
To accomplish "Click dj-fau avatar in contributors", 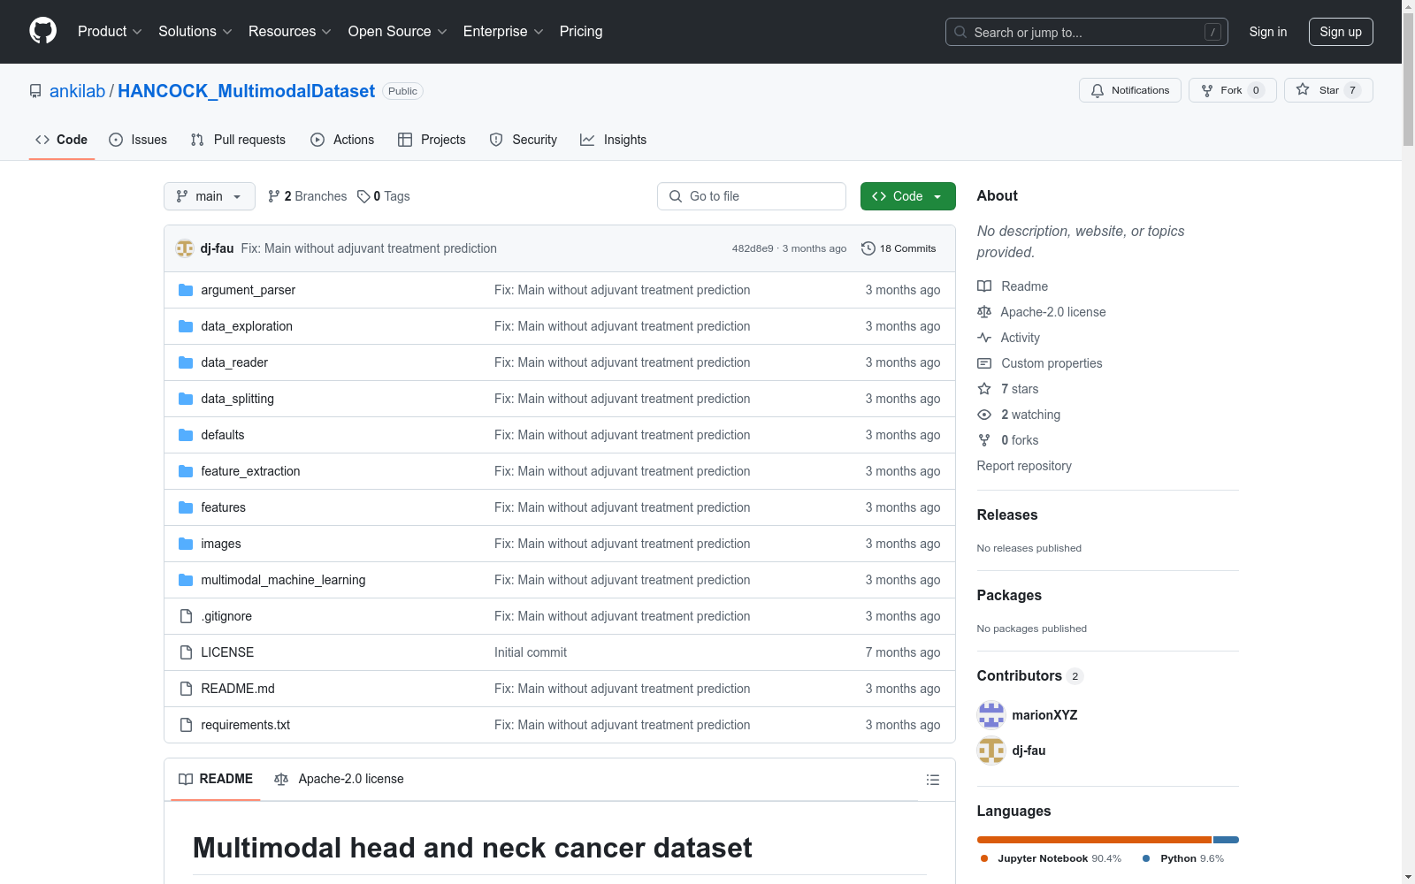I will pos(991,751).
